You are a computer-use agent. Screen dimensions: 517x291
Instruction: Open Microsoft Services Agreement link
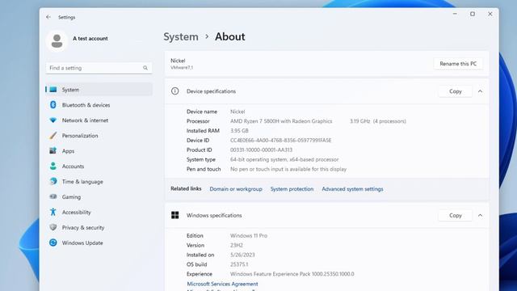[x=223, y=284]
